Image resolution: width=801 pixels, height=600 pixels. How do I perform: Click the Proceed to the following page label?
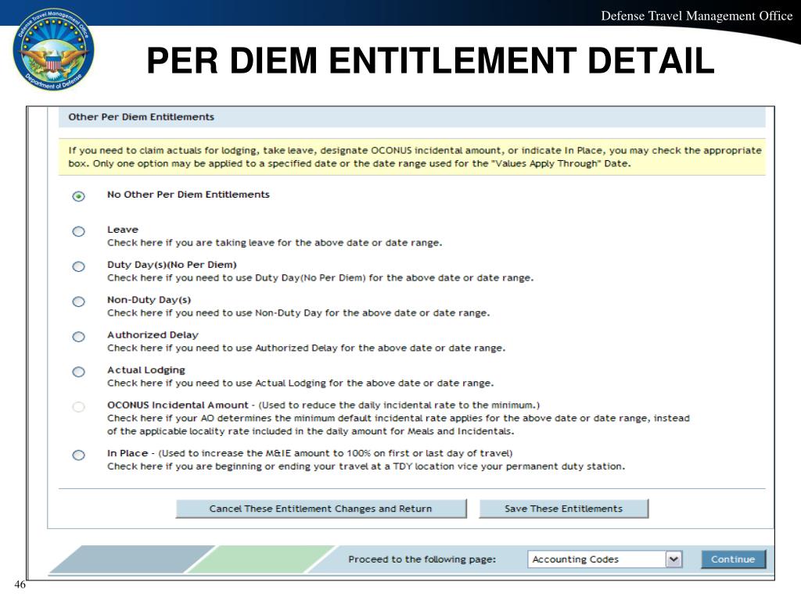[x=422, y=559]
